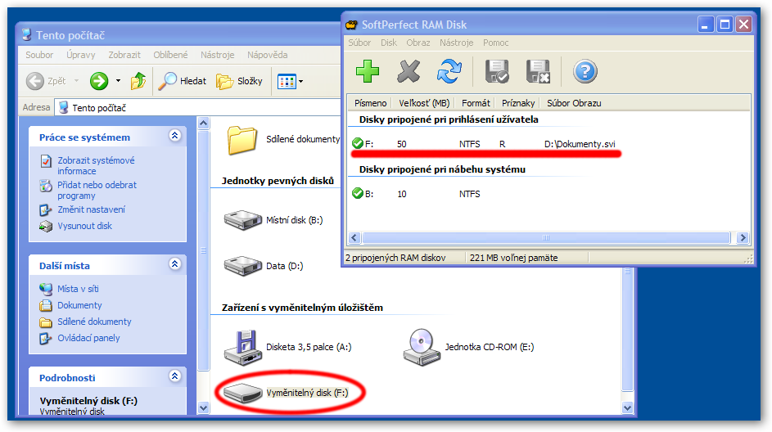Open Dokumenty link in Další místa
The height and width of the screenshot is (432, 772).
click(79, 305)
